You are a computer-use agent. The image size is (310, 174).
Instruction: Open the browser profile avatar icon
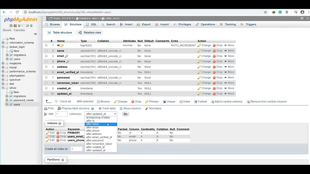[302, 12]
